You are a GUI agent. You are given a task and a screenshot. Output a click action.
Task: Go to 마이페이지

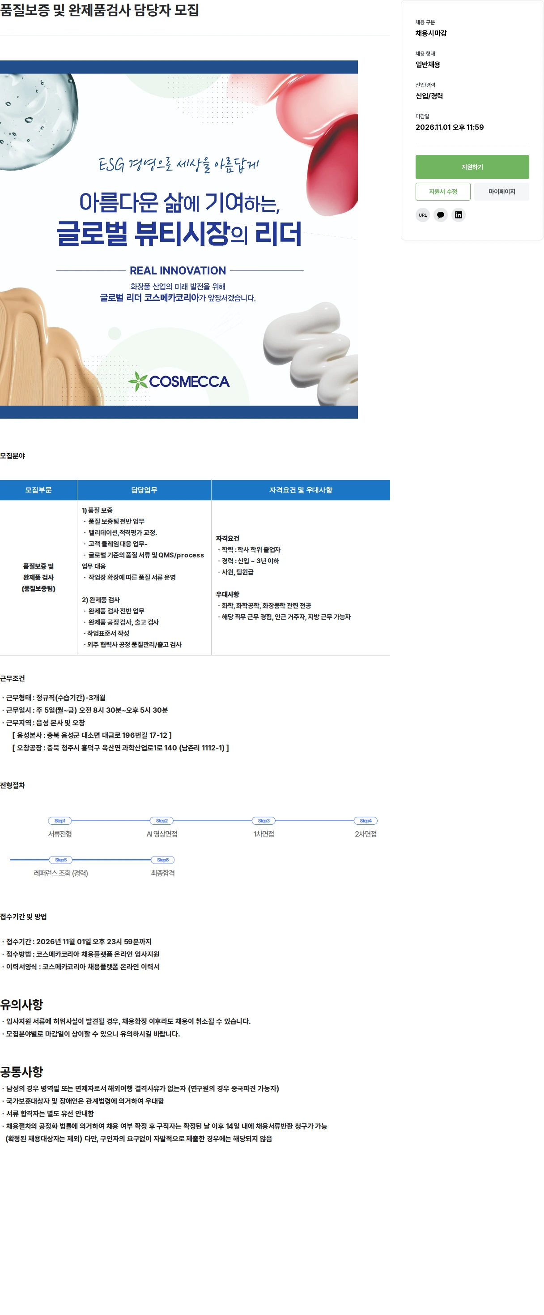pos(501,192)
